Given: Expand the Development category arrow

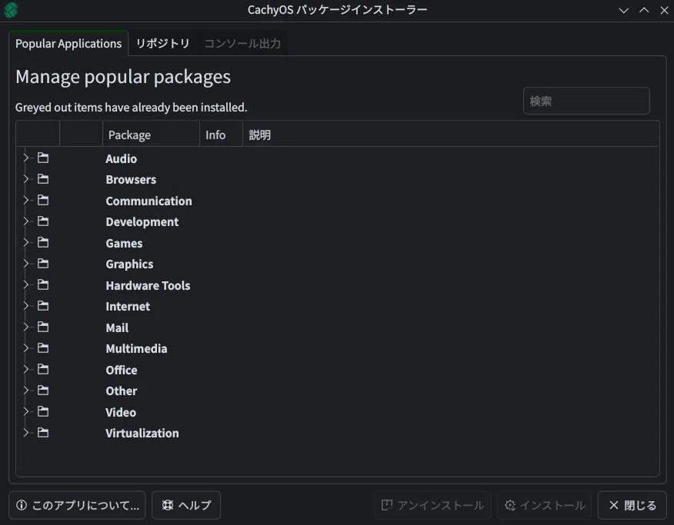Looking at the screenshot, I should click(x=26, y=221).
